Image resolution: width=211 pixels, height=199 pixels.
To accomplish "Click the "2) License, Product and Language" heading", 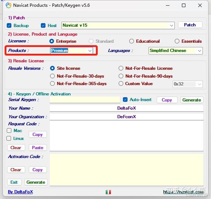I will point(43,34).
